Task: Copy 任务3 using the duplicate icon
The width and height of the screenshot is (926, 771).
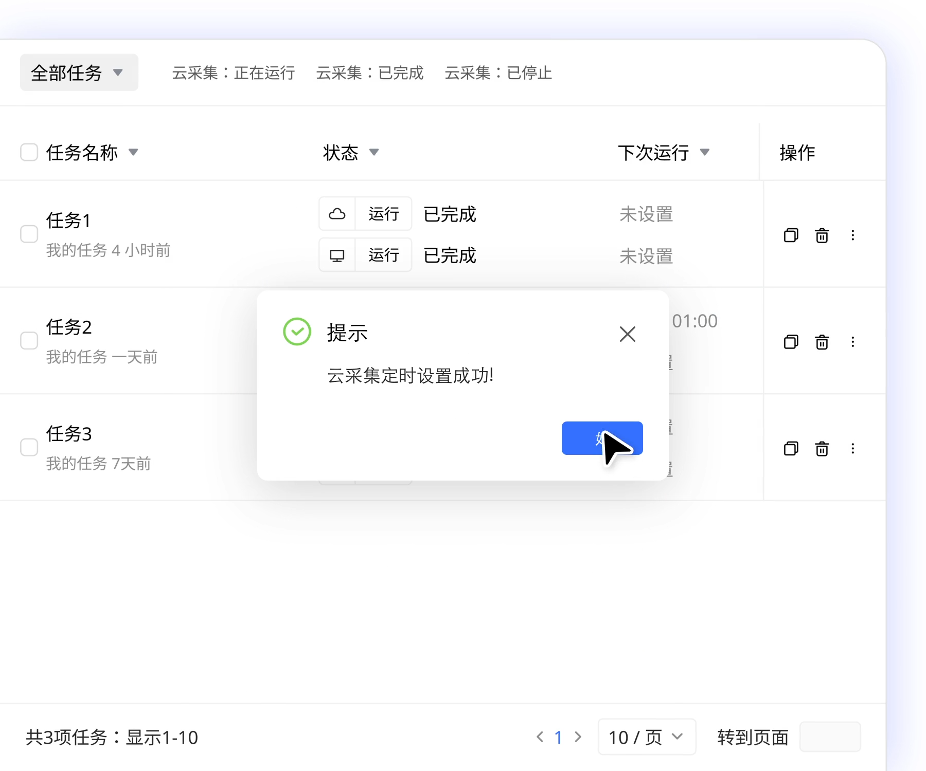Action: tap(791, 449)
